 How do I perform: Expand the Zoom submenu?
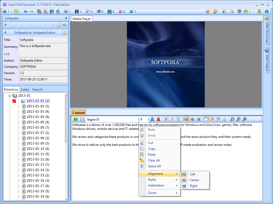coord(159,193)
